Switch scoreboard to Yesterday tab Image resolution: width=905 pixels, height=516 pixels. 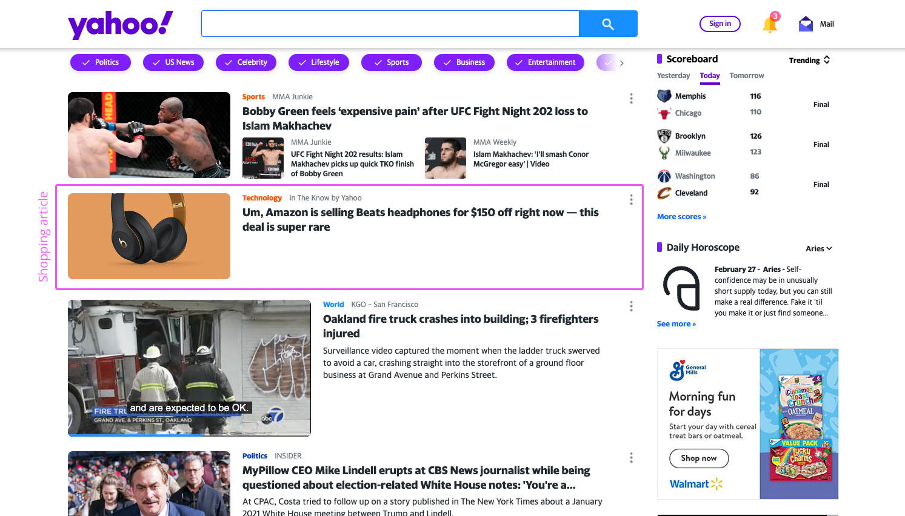[673, 76]
